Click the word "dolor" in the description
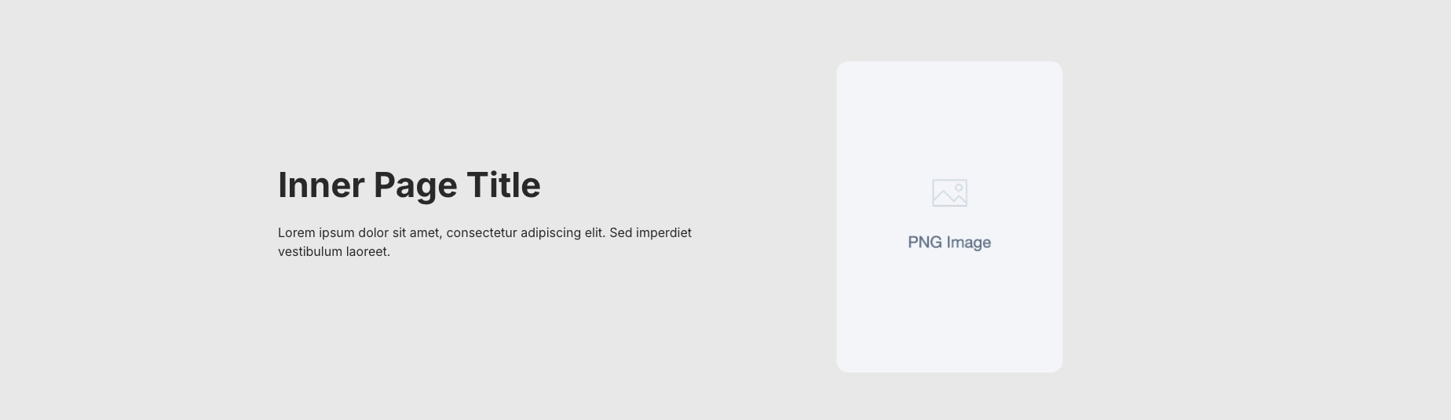Image resolution: width=1451 pixels, height=420 pixels. point(374,233)
